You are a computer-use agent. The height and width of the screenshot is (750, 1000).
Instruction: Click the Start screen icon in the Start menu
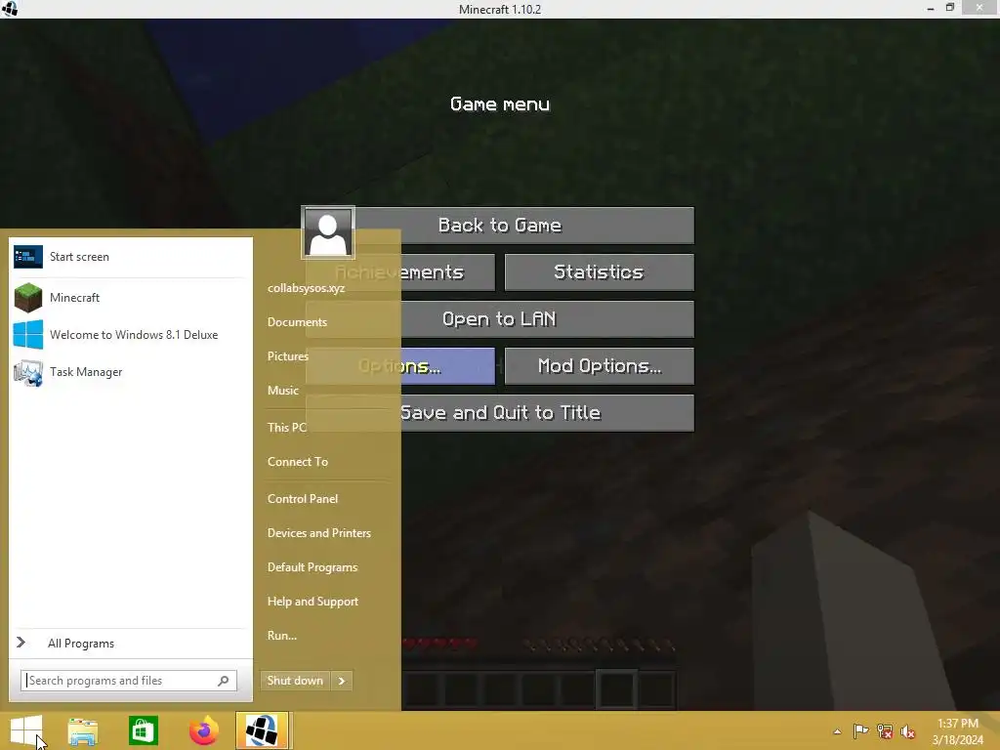(28, 257)
